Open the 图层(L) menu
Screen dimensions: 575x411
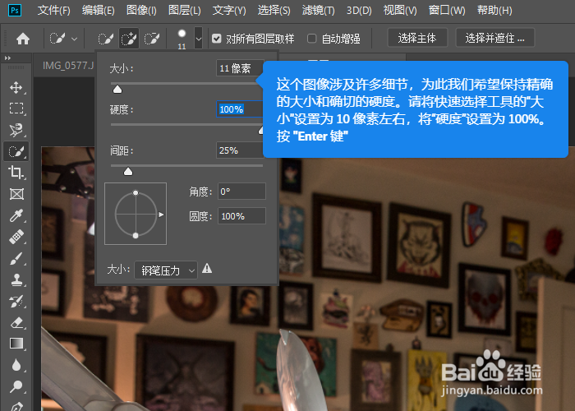click(x=185, y=10)
